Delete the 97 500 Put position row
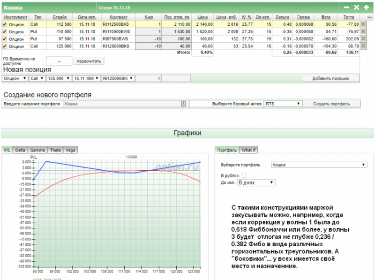 [x=363, y=39]
